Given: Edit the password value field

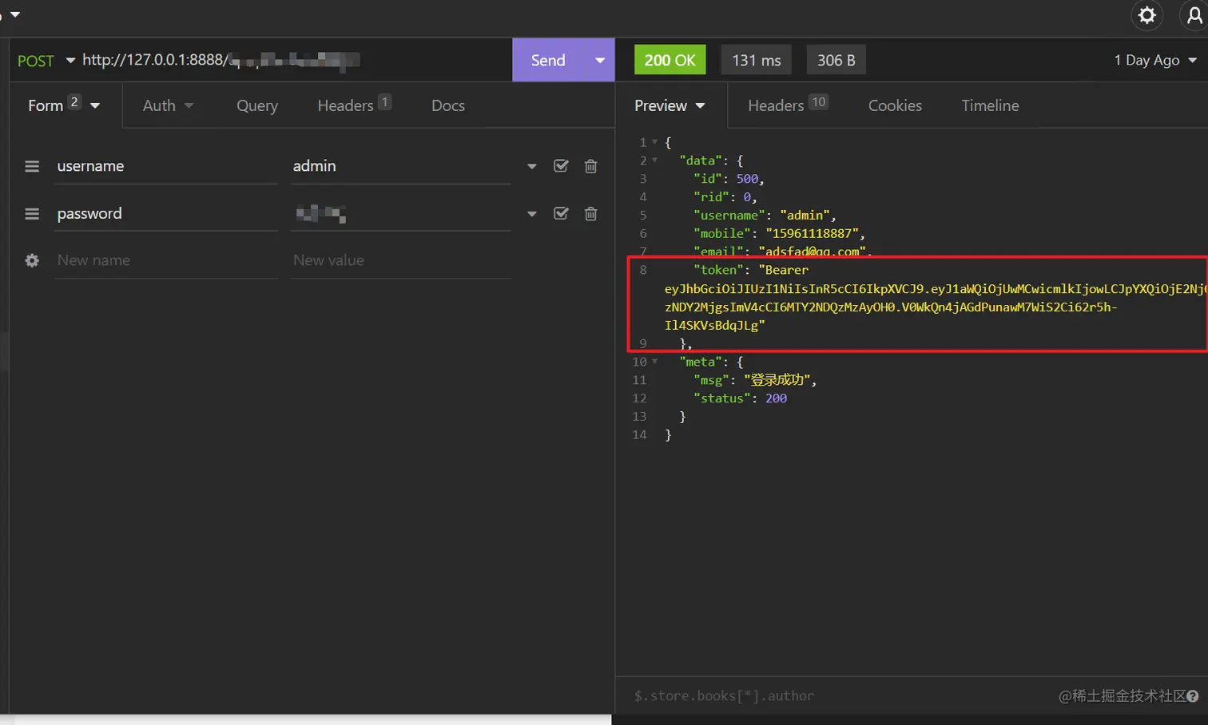Looking at the screenshot, I should pos(400,214).
